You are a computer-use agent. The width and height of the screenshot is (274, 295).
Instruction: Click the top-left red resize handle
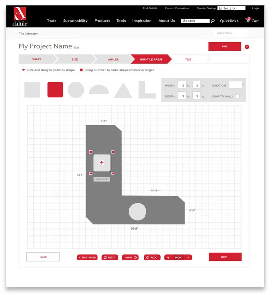(x=91, y=152)
